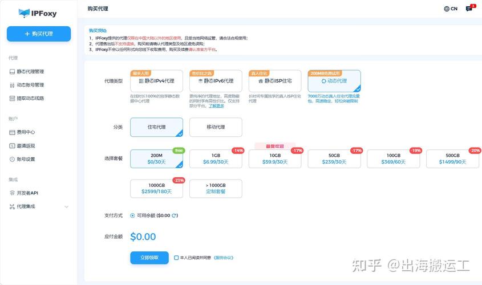Open the 服务协议 link

pos(224,258)
